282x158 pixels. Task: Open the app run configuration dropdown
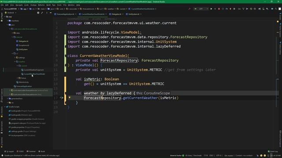point(201,9)
